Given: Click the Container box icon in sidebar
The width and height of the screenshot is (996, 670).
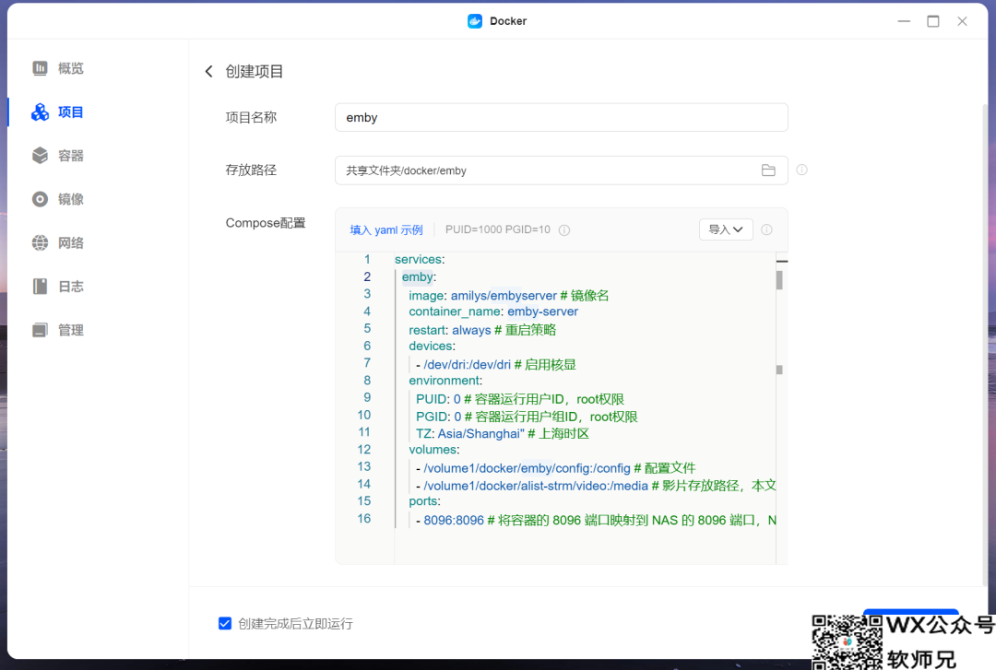Looking at the screenshot, I should (40, 156).
